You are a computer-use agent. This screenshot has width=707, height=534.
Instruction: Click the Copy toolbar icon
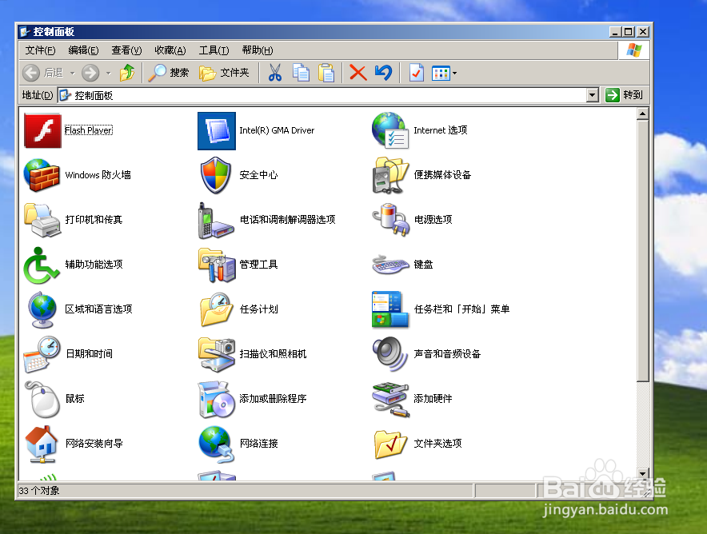pyautogui.click(x=301, y=73)
